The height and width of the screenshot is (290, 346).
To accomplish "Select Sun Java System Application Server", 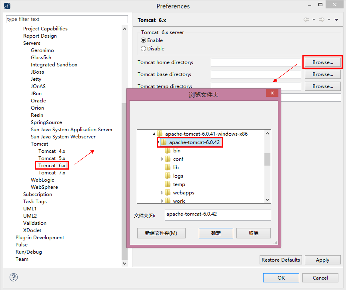I will 72,129.
